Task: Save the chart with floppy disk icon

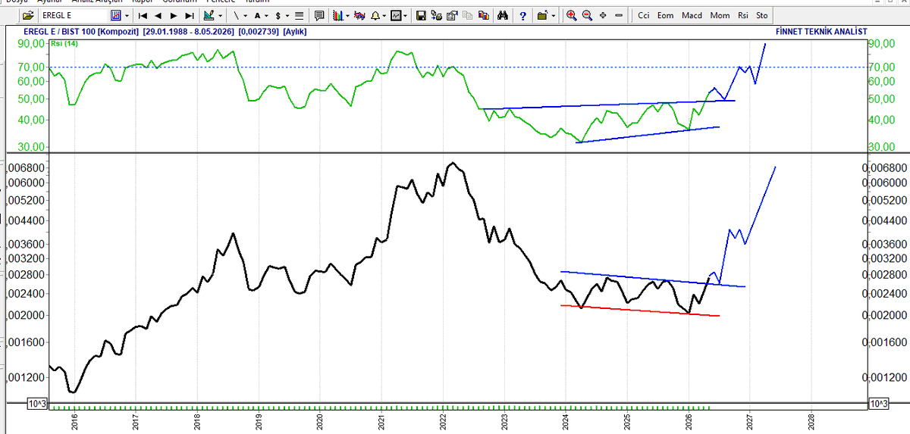Action: [421, 15]
